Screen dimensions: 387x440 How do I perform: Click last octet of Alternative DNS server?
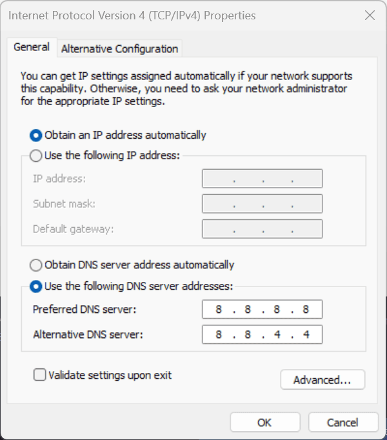click(306, 335)
